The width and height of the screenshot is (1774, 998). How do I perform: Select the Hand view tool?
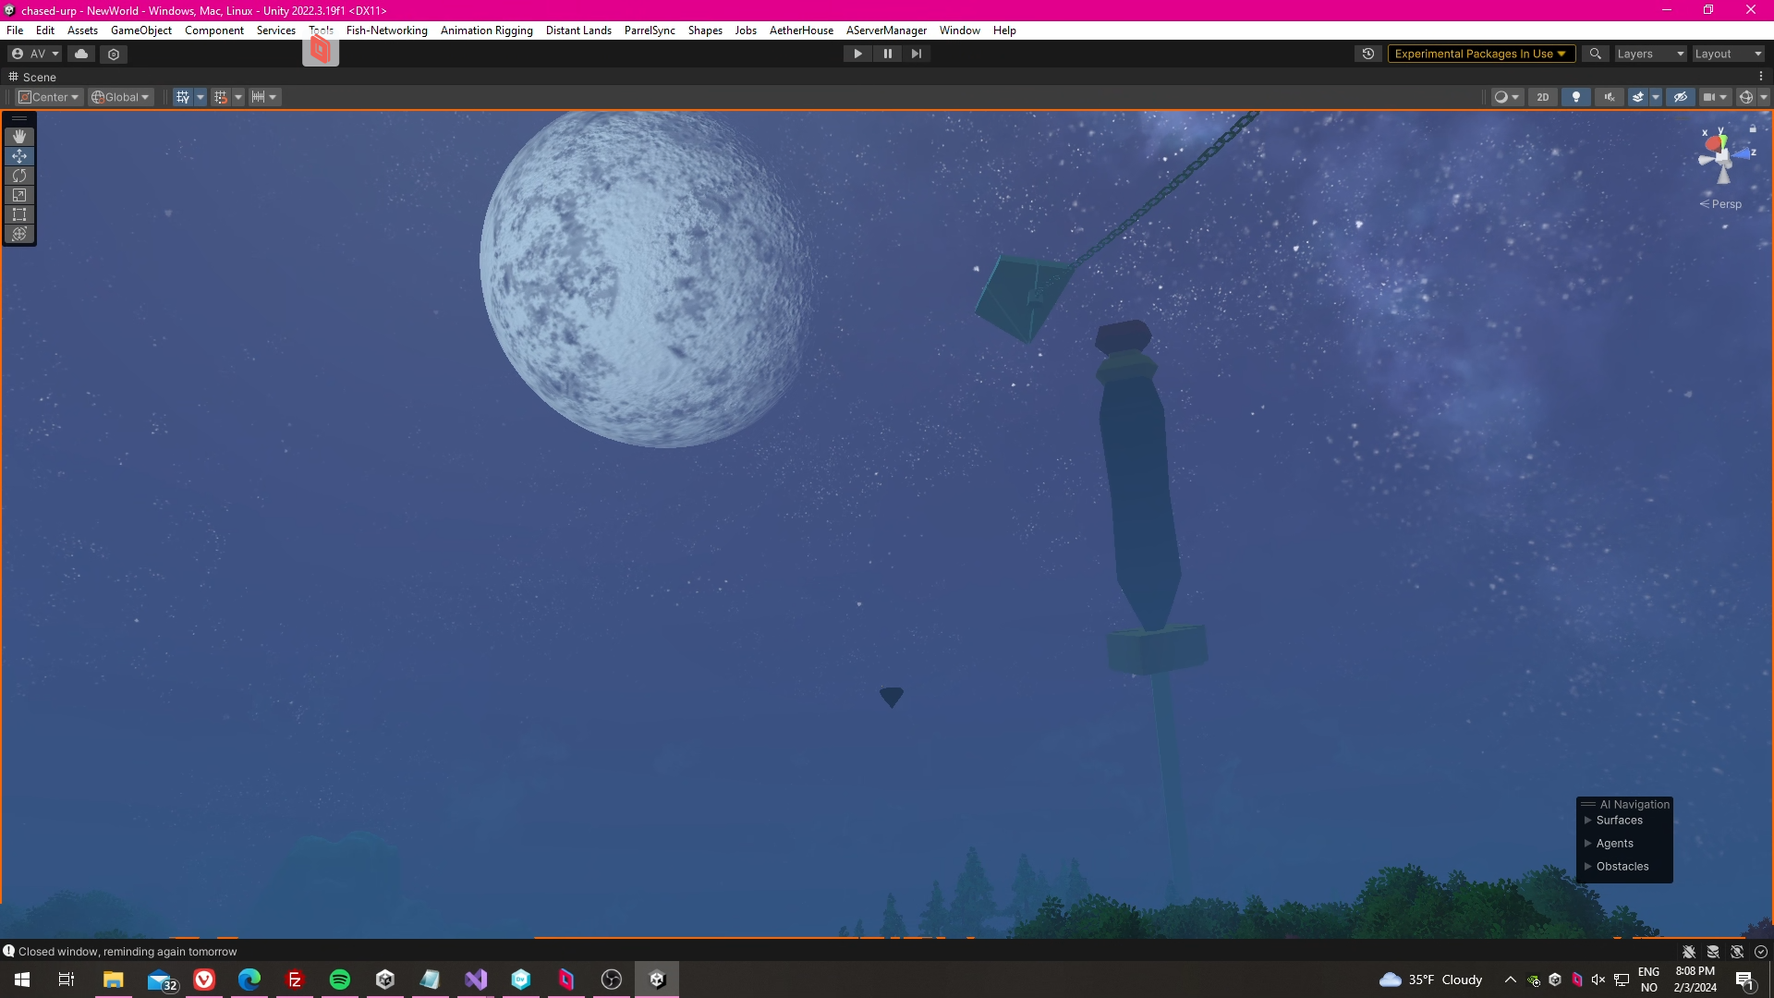click(x=19, y=137)
